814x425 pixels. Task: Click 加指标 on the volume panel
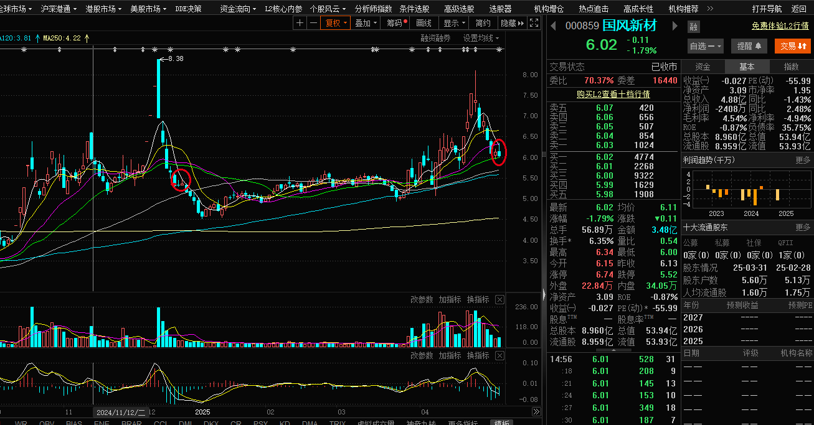(450, 299)
